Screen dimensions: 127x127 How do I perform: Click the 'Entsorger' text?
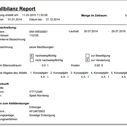tap(35, 107)
